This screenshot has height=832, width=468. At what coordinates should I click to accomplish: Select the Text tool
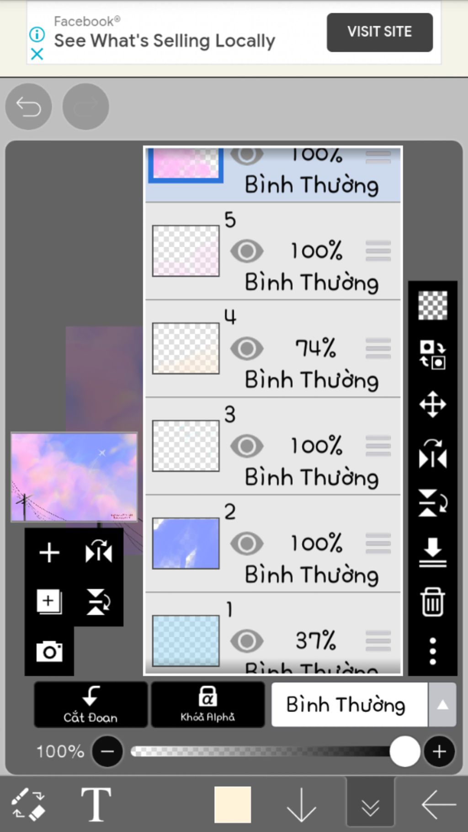(96, 805)
